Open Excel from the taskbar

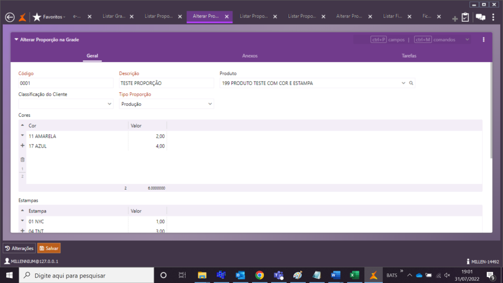point(354,275)
